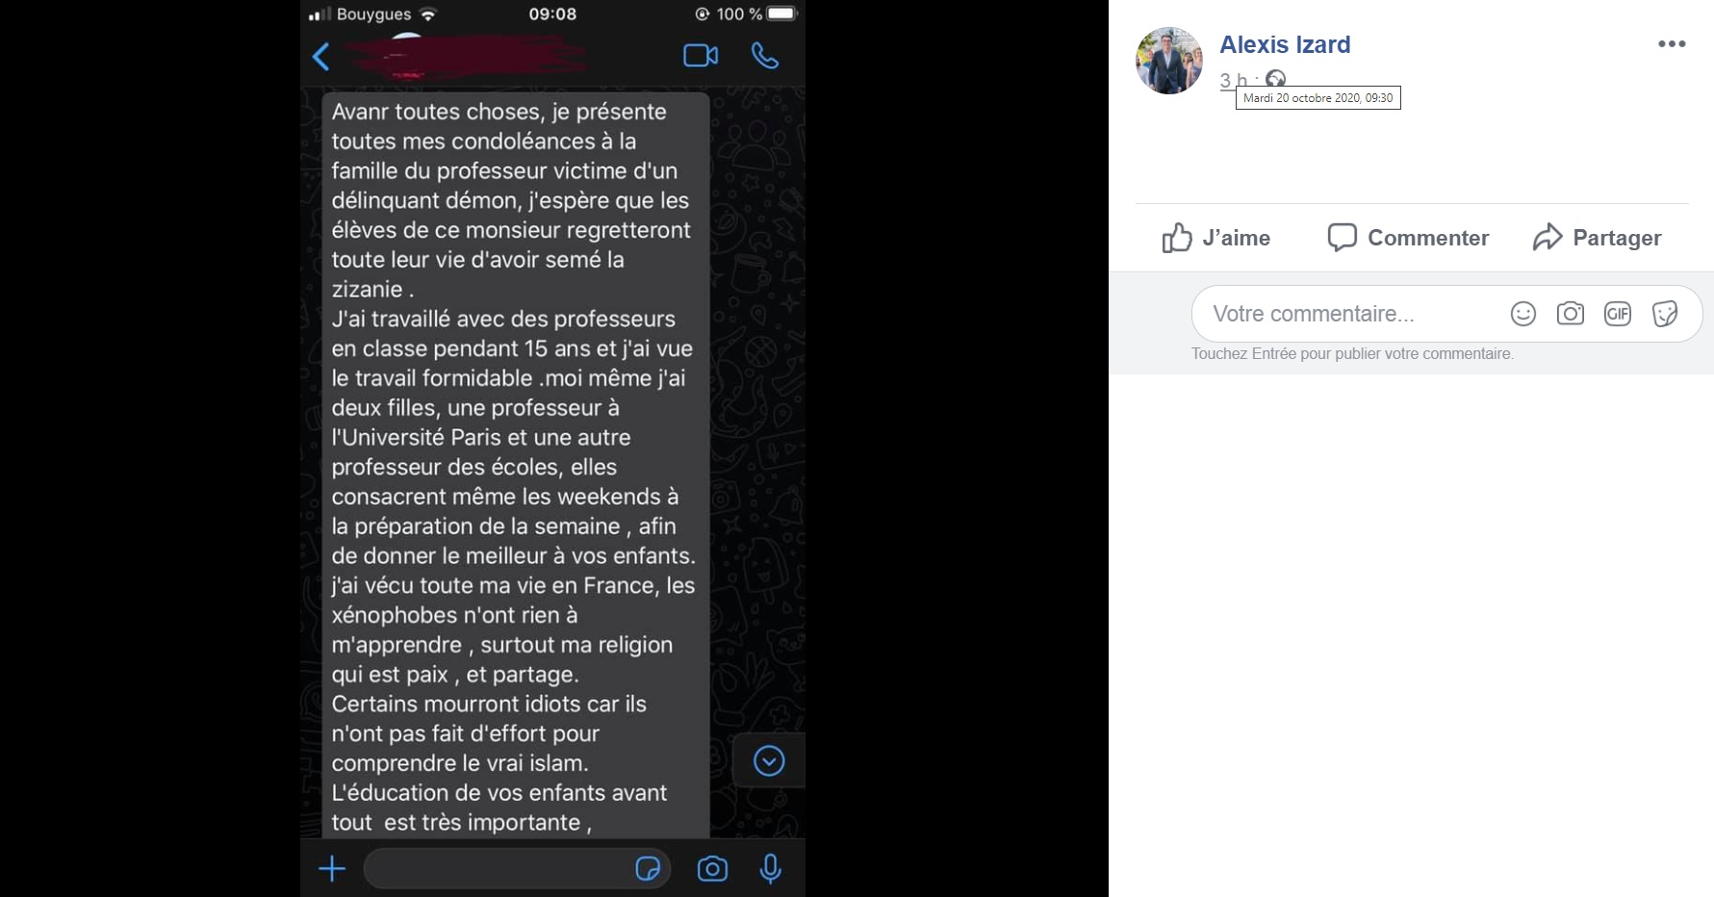Click the Commenter button
Image resolution: width=1714 pixels, height=897 pixels.
click(1408, 238)
